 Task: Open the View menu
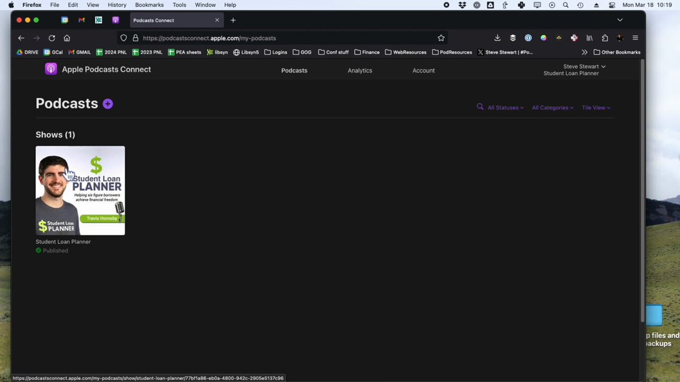92,5
